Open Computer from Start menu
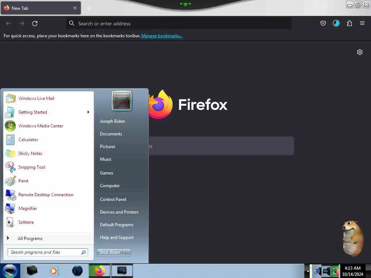Image resolution: width=371 pixels, height=278 pixels. (110, 186)
